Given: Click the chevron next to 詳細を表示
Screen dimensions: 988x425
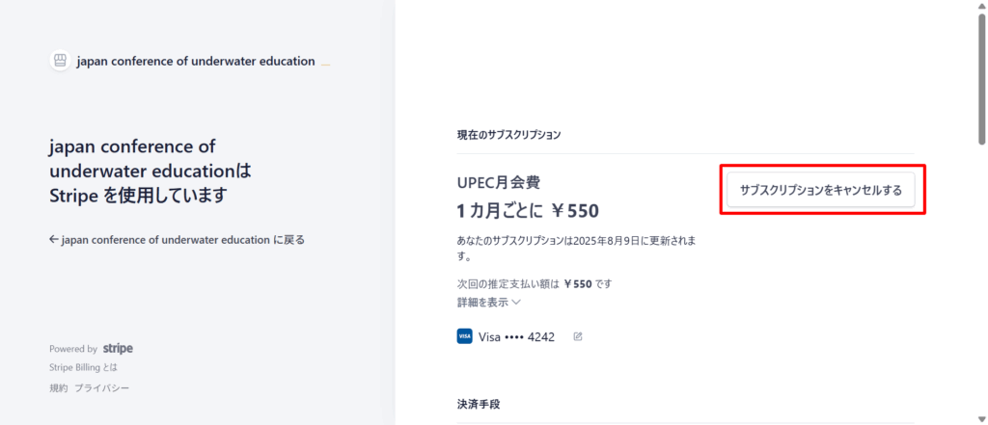Looking at the screenshot, I should coord(516,302).
